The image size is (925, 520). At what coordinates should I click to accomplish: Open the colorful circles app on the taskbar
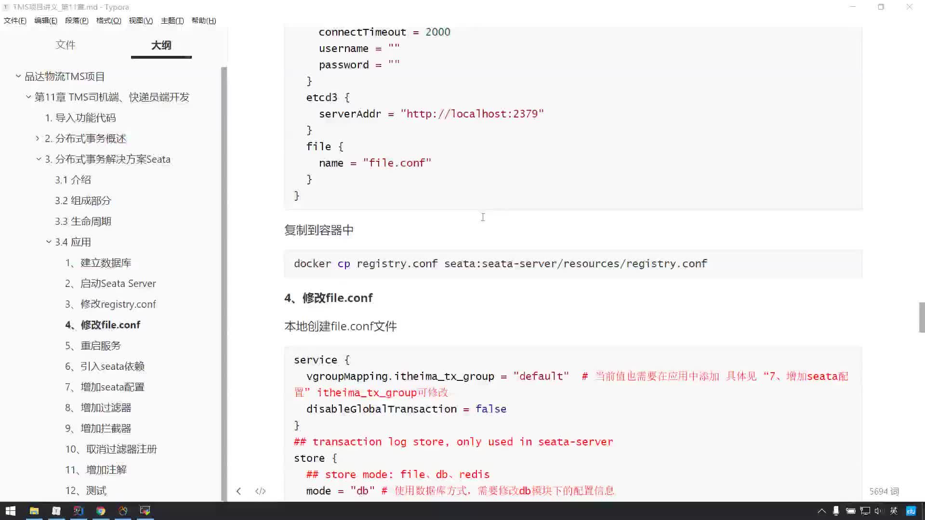(123, 511)
